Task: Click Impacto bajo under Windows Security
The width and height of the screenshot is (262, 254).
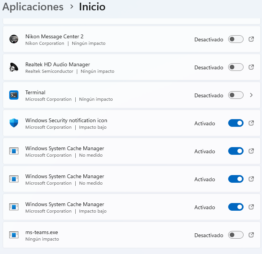Action: coord(93,127)
